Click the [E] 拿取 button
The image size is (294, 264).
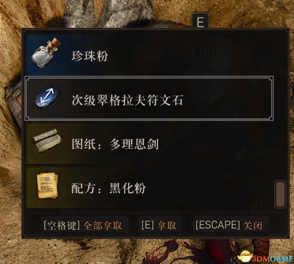[159, 225]
